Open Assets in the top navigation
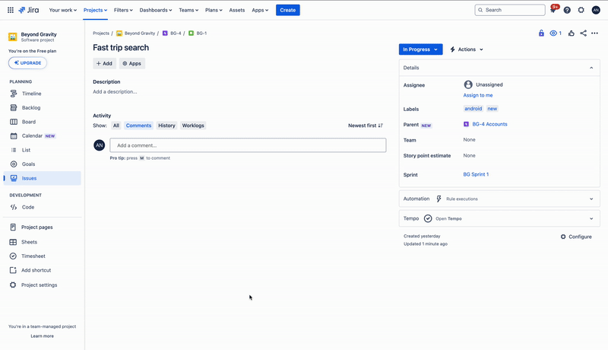This screenshot has height=350, width=608. pyautogui.click(x=237, y=10)
